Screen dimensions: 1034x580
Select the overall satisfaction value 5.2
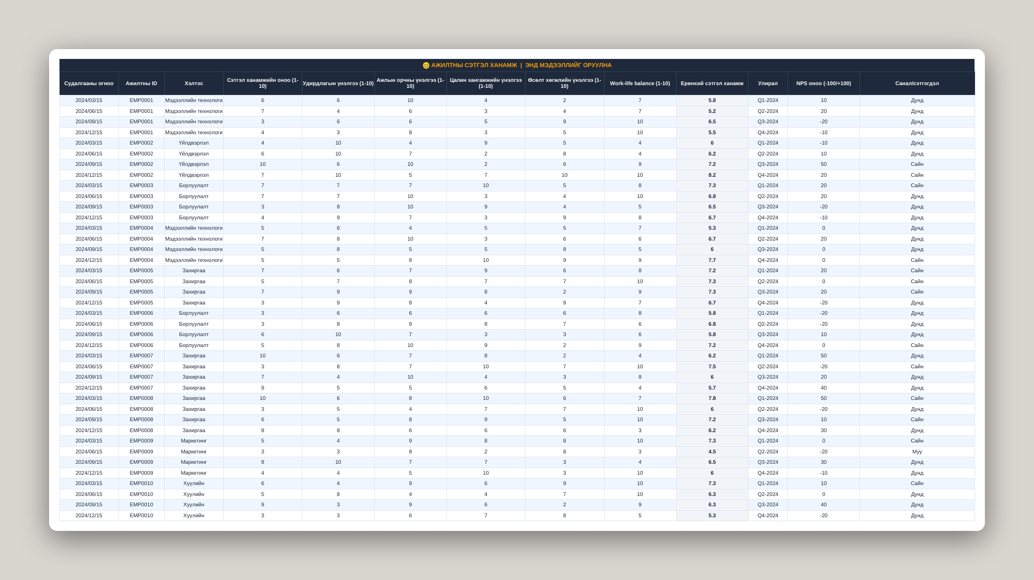pos(712,111)
